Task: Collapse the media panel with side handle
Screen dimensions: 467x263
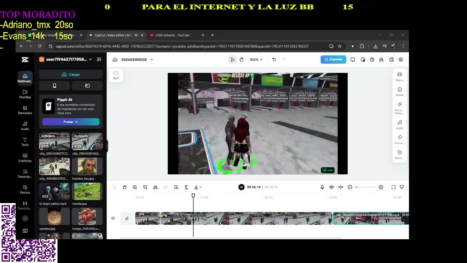Action: tap(107, 146)
